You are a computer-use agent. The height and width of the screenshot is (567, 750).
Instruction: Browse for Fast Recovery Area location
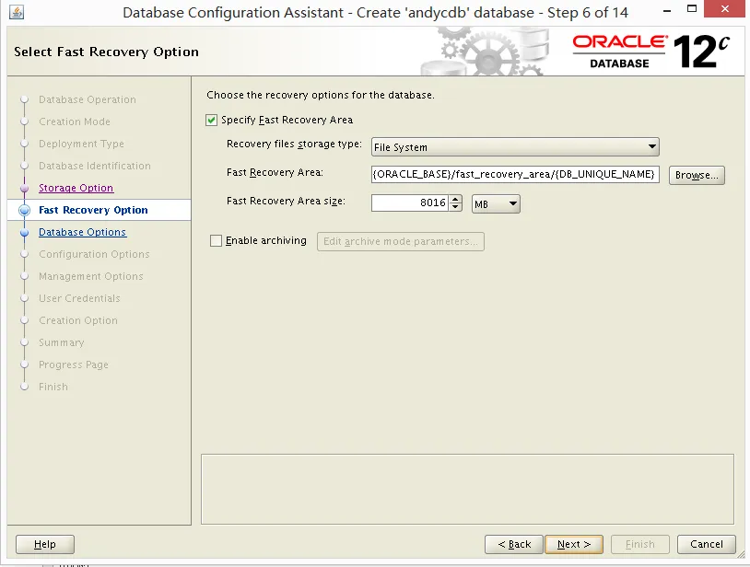(x=697, y=175)
